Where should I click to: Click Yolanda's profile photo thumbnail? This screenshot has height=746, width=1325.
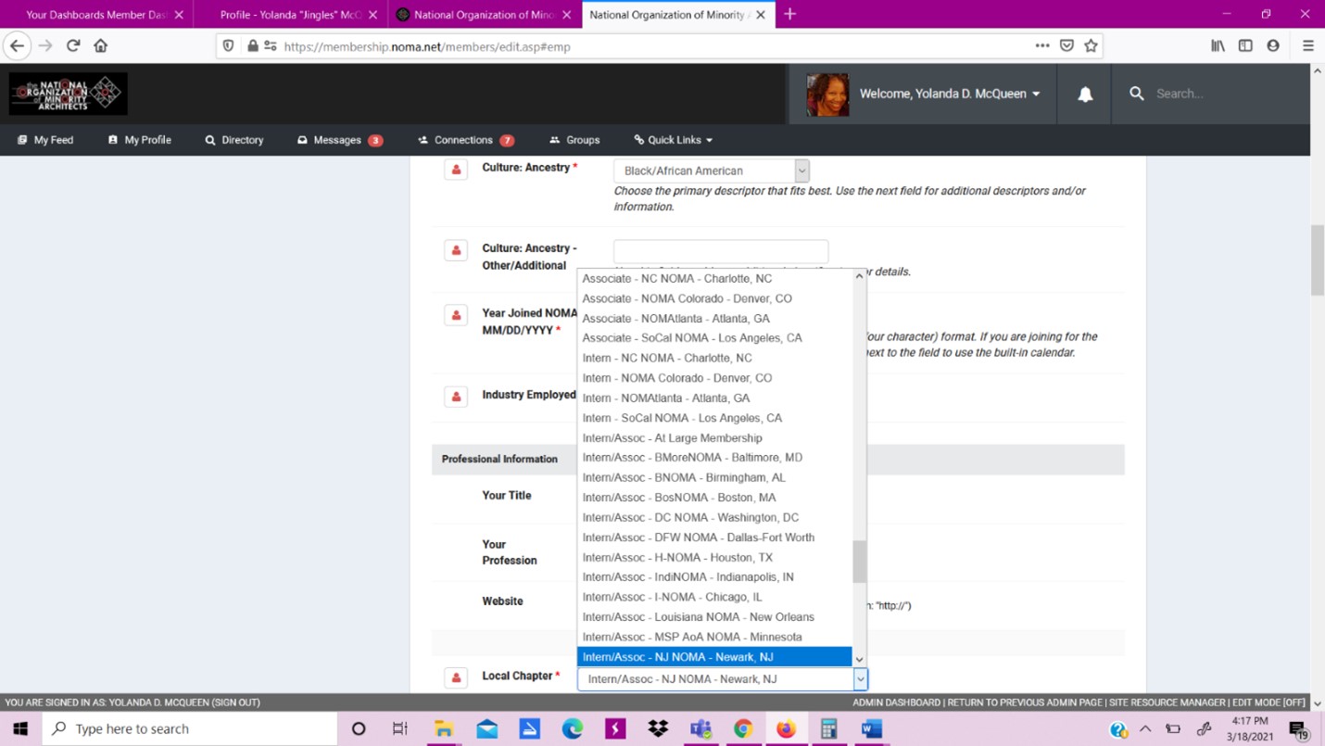point(827,94)
